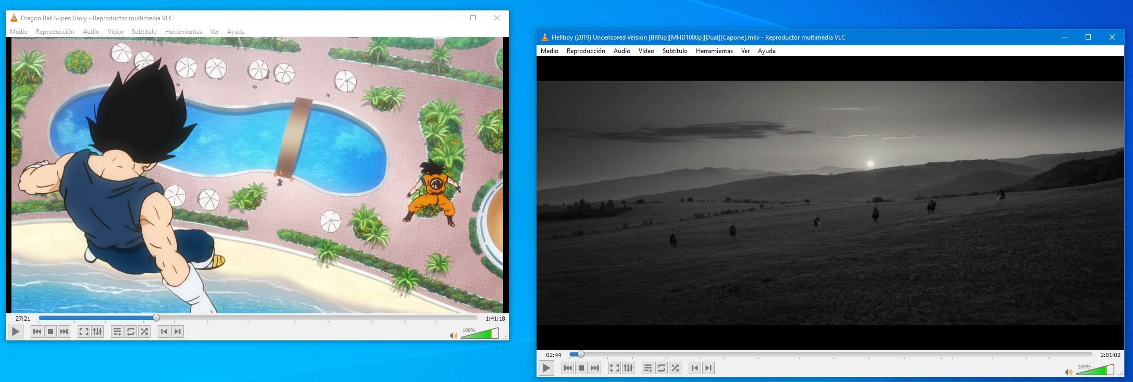Image resolution: width=1133 pixels, height=382 pixels.
Task: Open Herramientas menu in Hellboy window
Action: pos(714,51)
